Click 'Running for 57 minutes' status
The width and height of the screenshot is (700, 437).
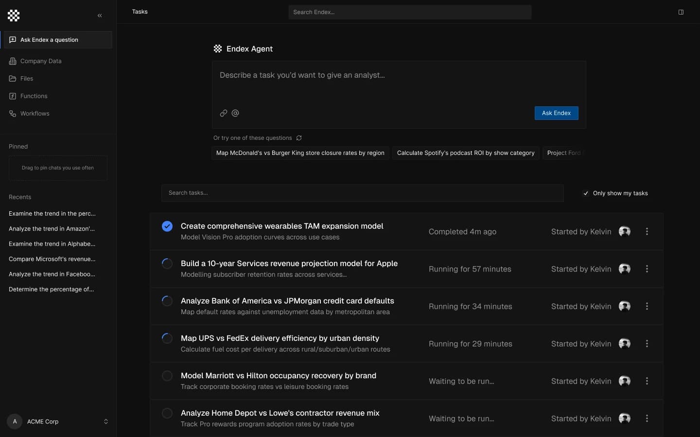tap(470, 269)
